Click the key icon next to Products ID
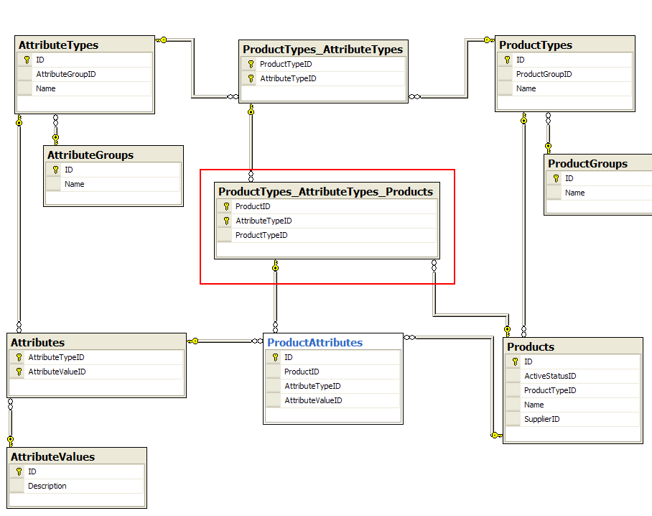This screenshot has width=652, height=516. 514,361
